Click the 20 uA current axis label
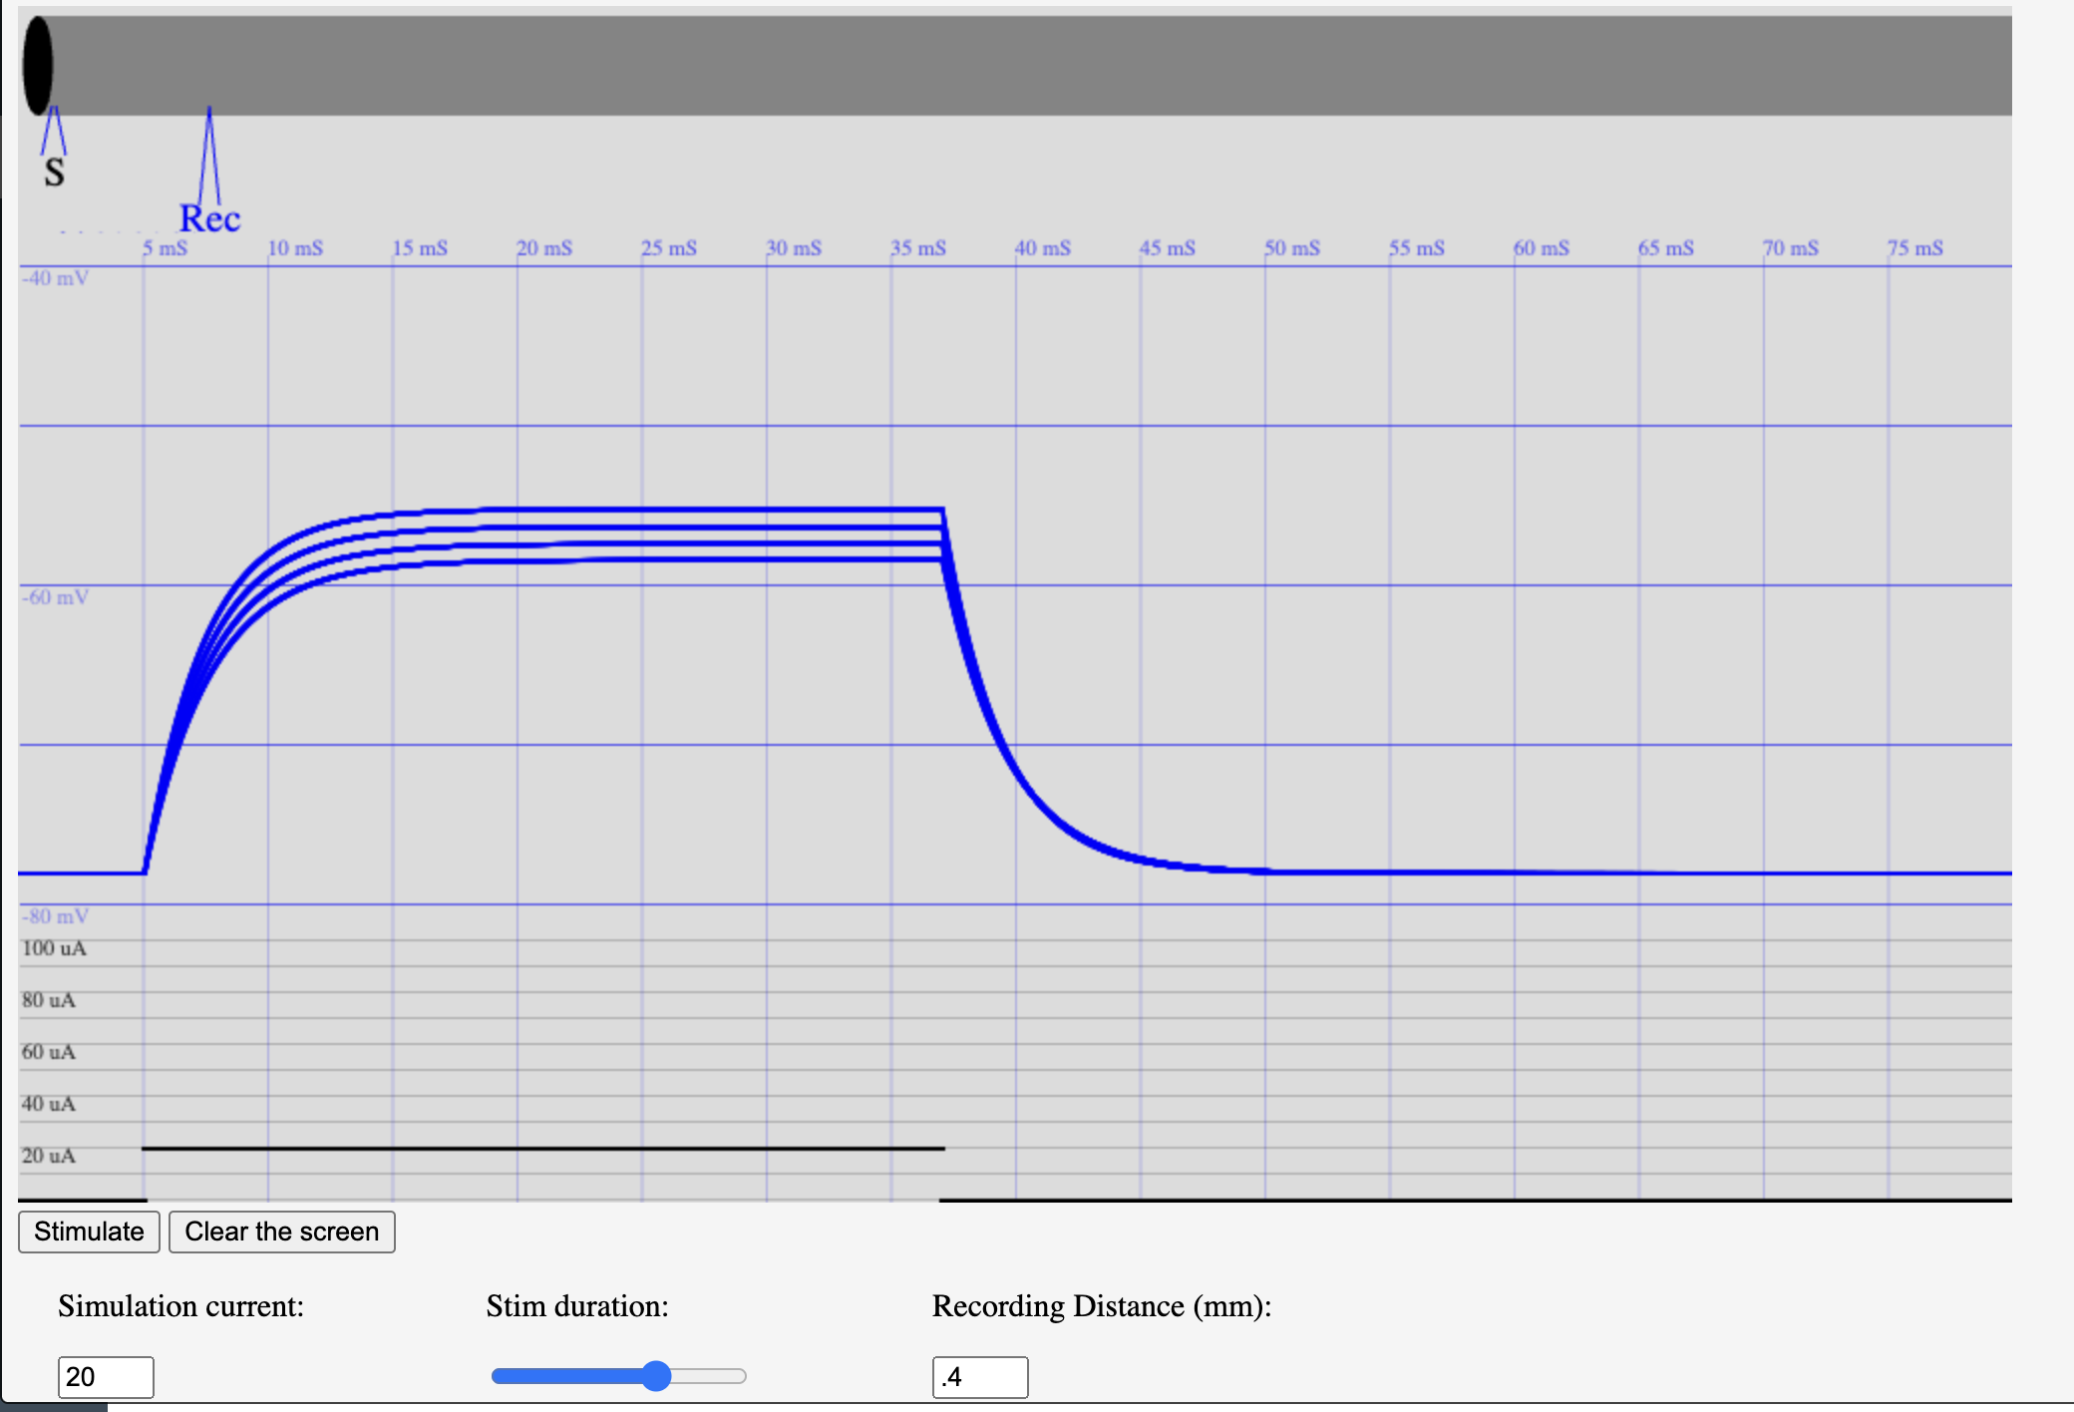 (x=49, y=1156)
